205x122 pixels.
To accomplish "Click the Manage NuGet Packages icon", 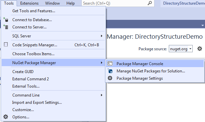I will pyautogui.click(x=110, y=71).
